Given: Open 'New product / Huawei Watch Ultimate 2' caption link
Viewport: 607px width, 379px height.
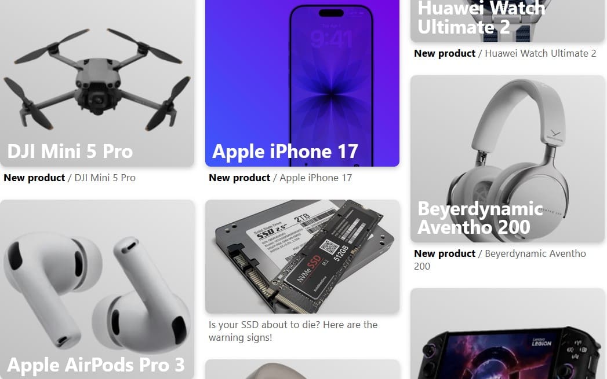Looking at the screenshot, I should pos(505,53).
